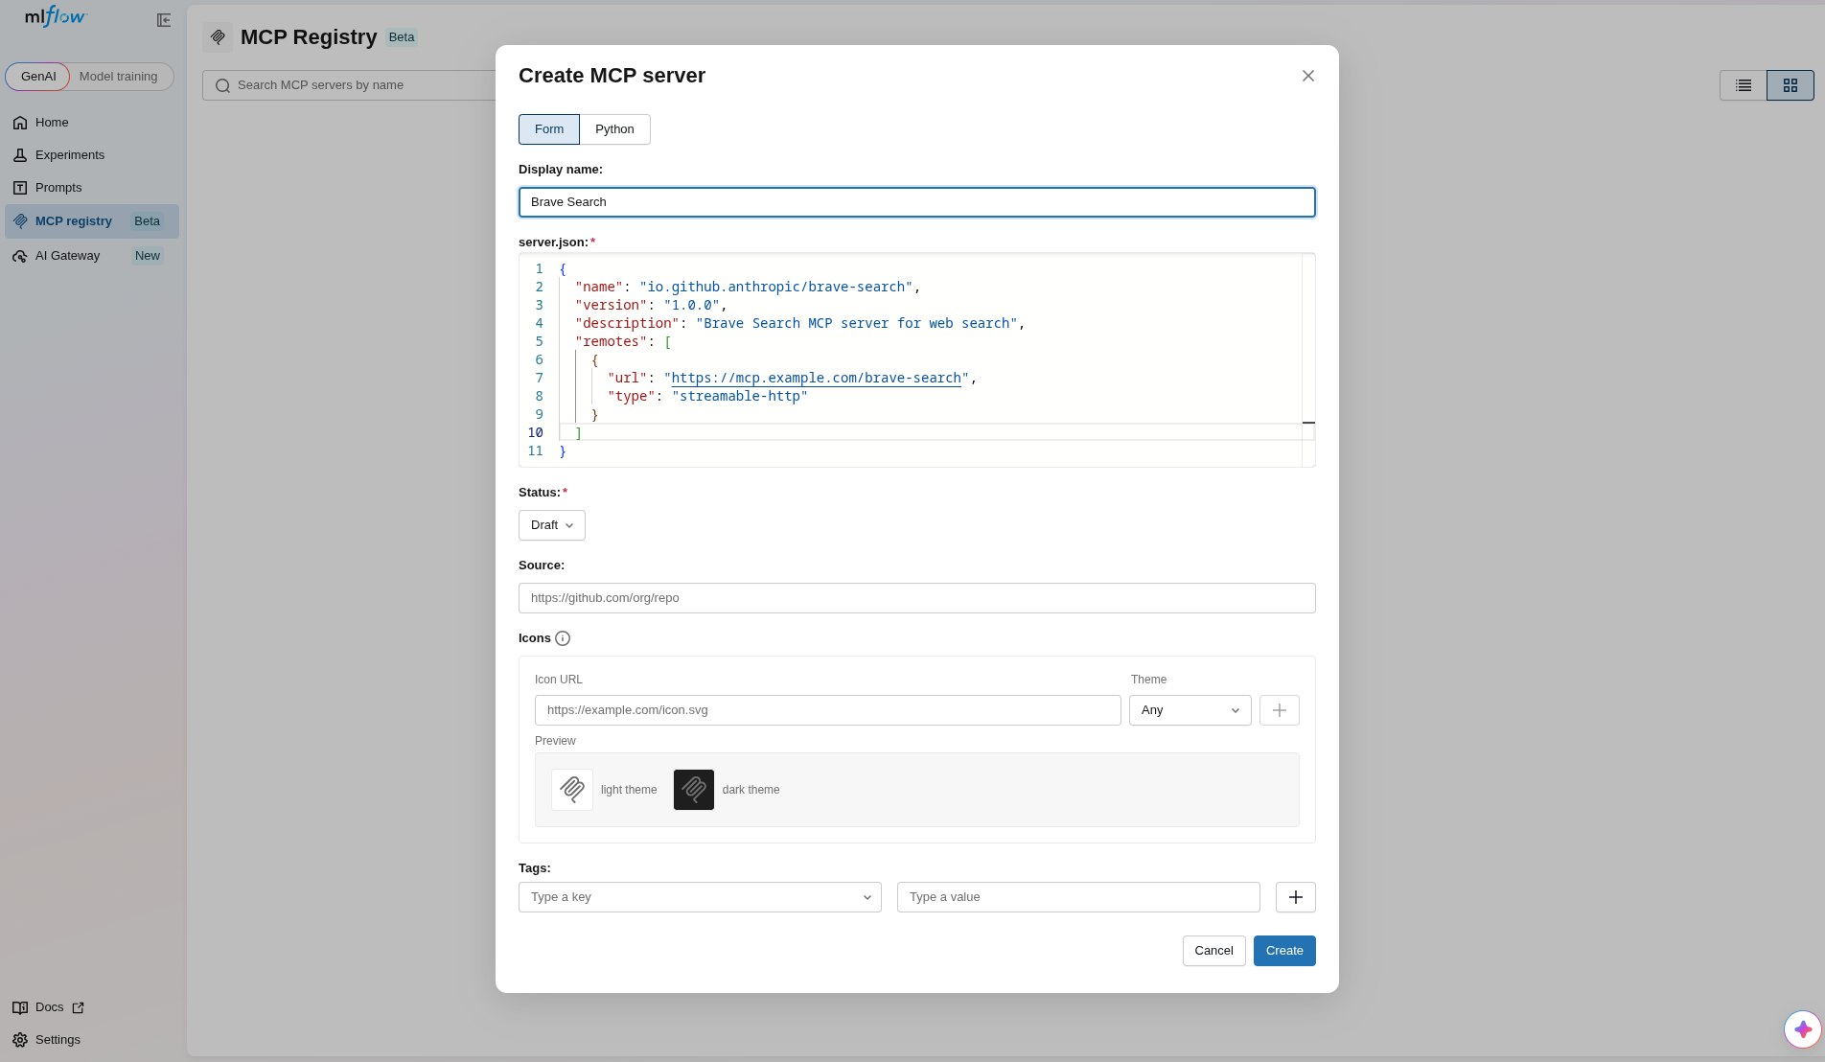Add the icon URL with plus button
The image size is (1825, 1062).
coord(1280,710)
